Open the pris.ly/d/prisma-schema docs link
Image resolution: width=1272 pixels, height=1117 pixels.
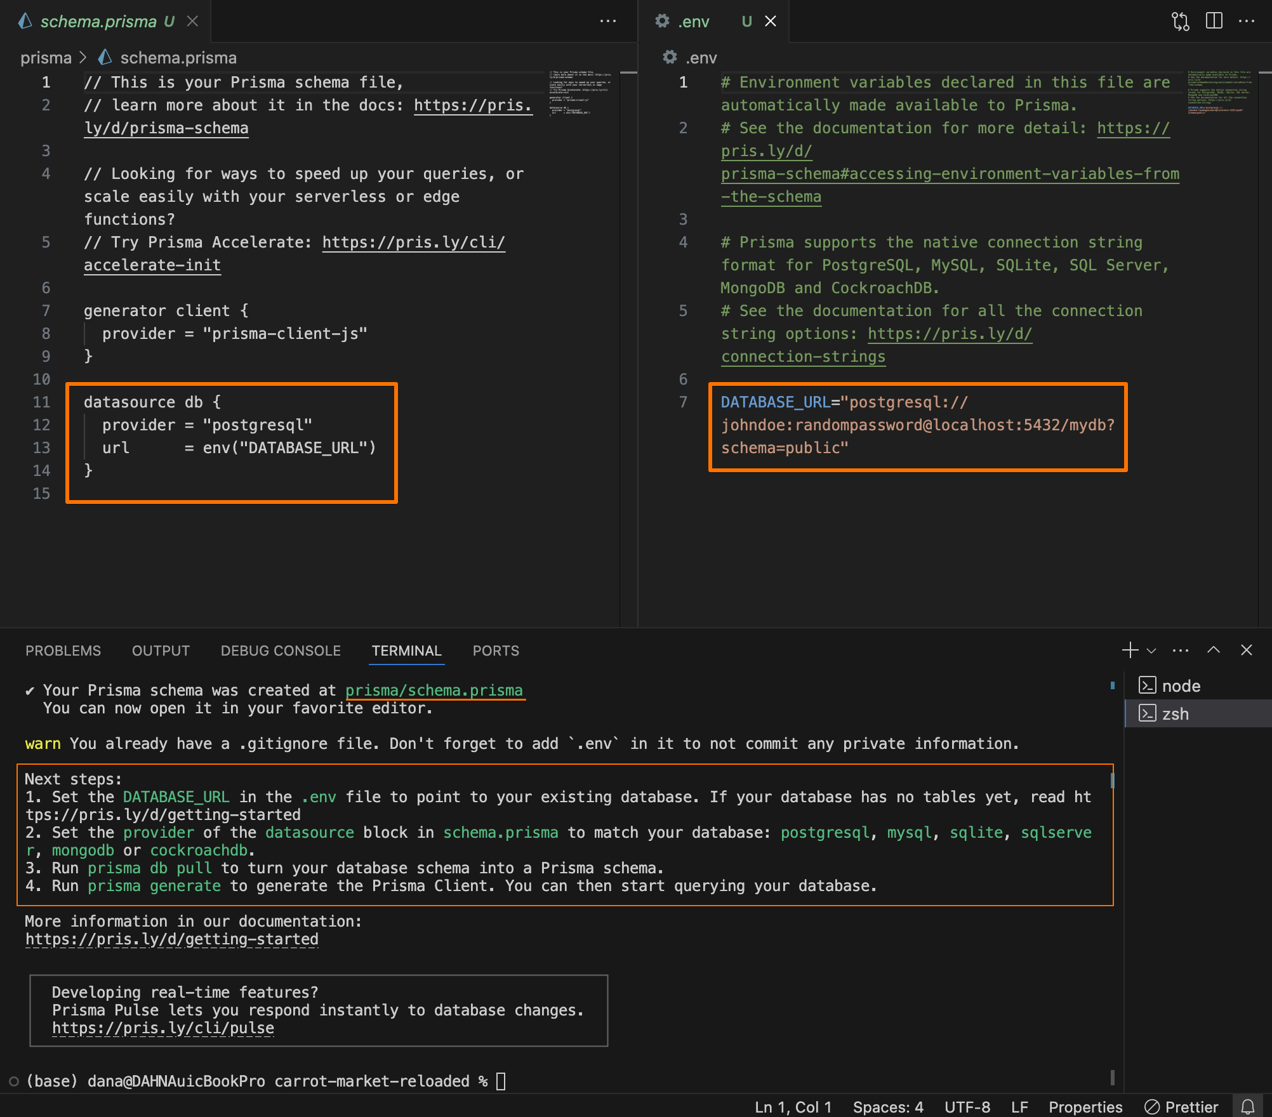pyautogui.click(x=473, y=105)
